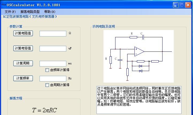Focus the resistance input field (Ω)
Screen dimensions: 193x115
click(x=53, y=34)
